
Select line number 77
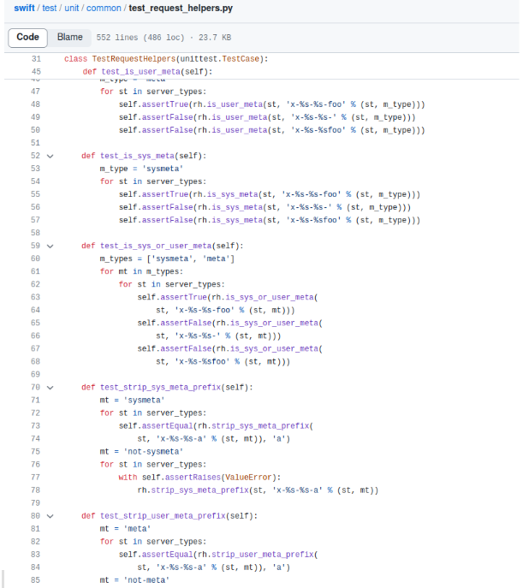35,477
